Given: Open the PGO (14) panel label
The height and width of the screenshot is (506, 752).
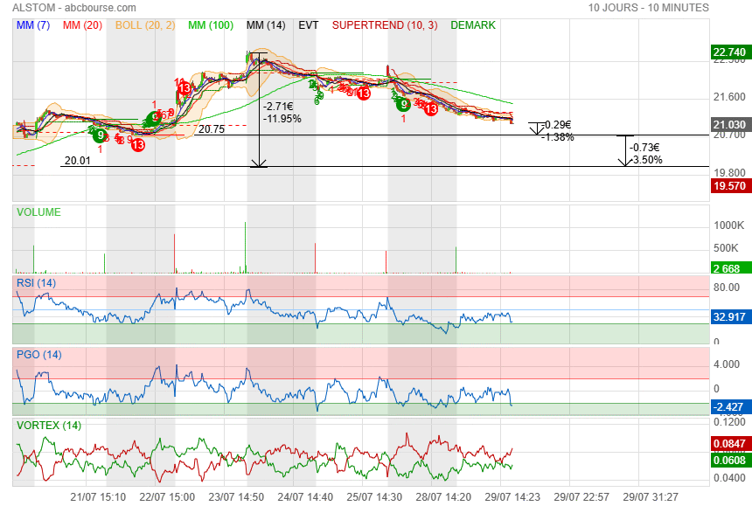Looking at the screenshot, I should pos(39,355).
